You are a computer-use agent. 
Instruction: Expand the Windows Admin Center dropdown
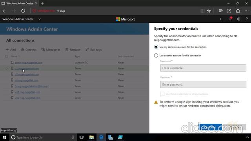click(39, 19)
